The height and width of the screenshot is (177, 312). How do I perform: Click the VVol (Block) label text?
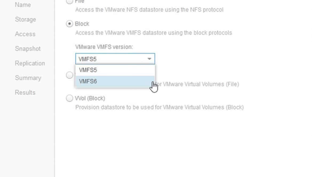(90, 98)
